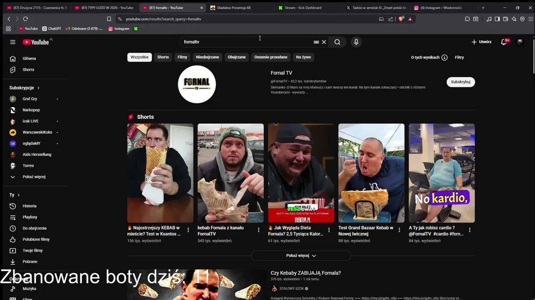The image size is (535, 300).
Task: Select the Ostatnio przesłane filter chip
Action: click(271, 57)
